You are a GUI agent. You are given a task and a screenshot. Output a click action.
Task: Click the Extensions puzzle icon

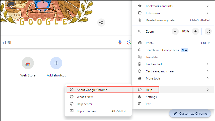140,13
